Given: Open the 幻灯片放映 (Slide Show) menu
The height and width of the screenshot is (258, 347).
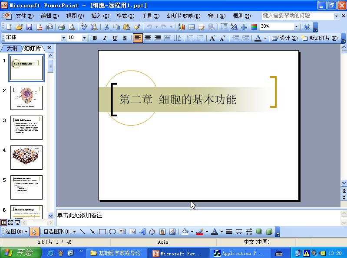Looking at the screenshot, I should point(183,16).
